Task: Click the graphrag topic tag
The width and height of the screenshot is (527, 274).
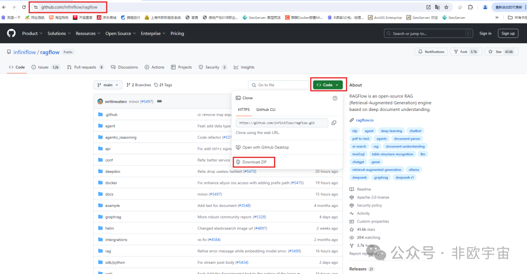Action: [381, 178]
